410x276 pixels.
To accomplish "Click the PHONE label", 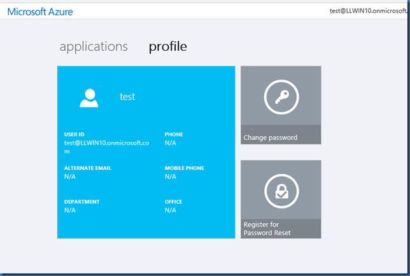I will coord(174,134).
